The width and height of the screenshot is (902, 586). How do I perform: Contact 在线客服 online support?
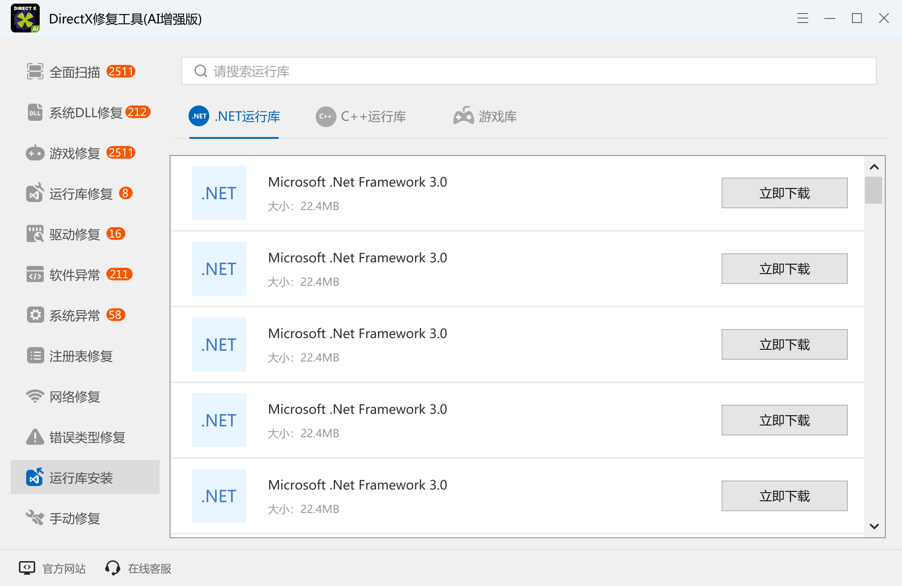click(138, 568)
